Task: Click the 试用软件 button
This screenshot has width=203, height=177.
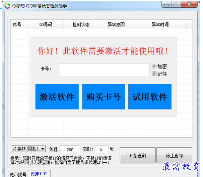Action: (150, 97)
